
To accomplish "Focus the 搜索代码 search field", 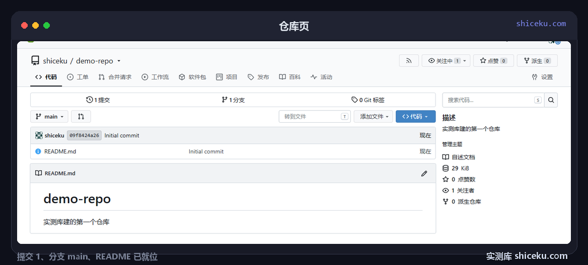I will click(493, 100).
